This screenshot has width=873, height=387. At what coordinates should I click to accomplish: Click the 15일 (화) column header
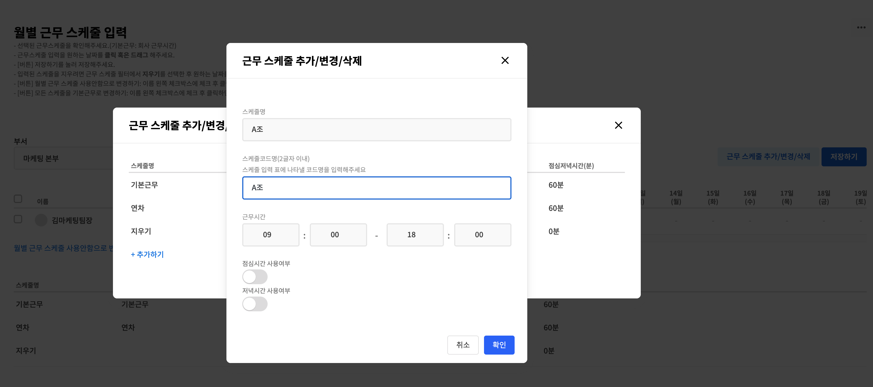tap(713, 197)
